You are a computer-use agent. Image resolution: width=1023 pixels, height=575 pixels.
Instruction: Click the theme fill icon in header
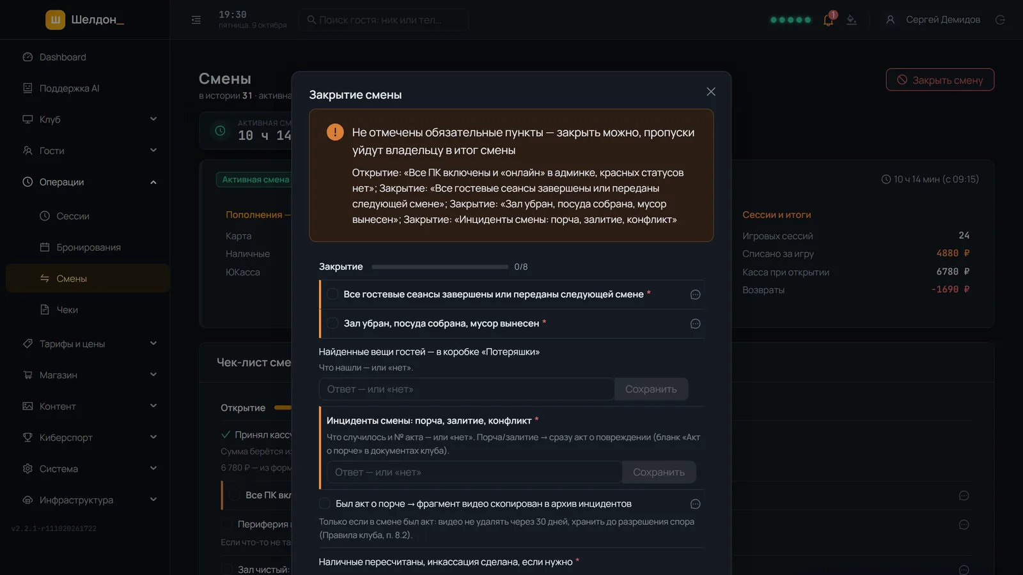[x=852, y=20]
